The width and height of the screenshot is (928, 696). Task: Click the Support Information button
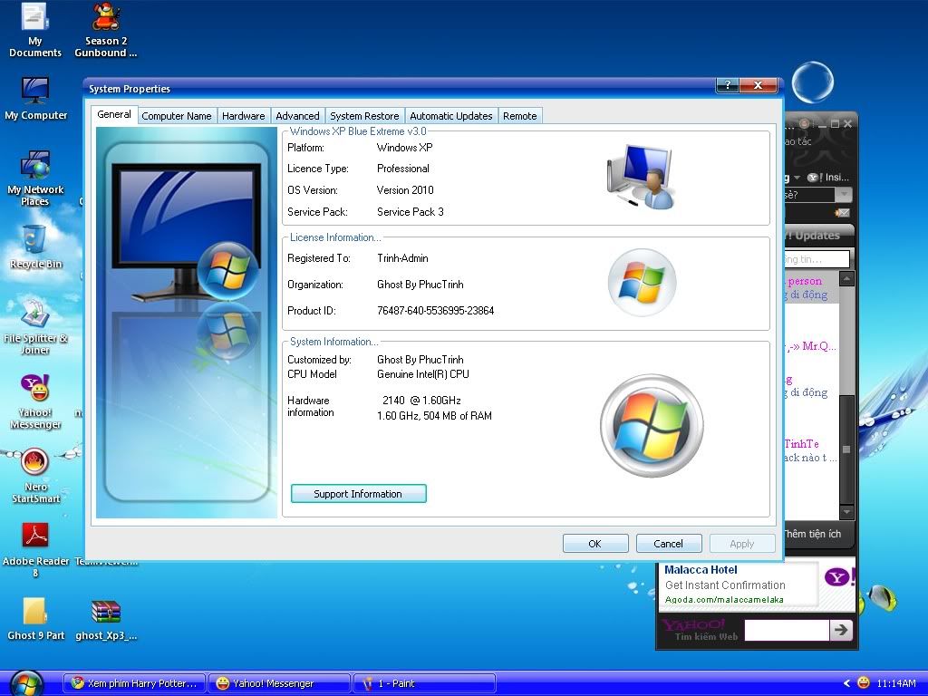coord(358,494)
